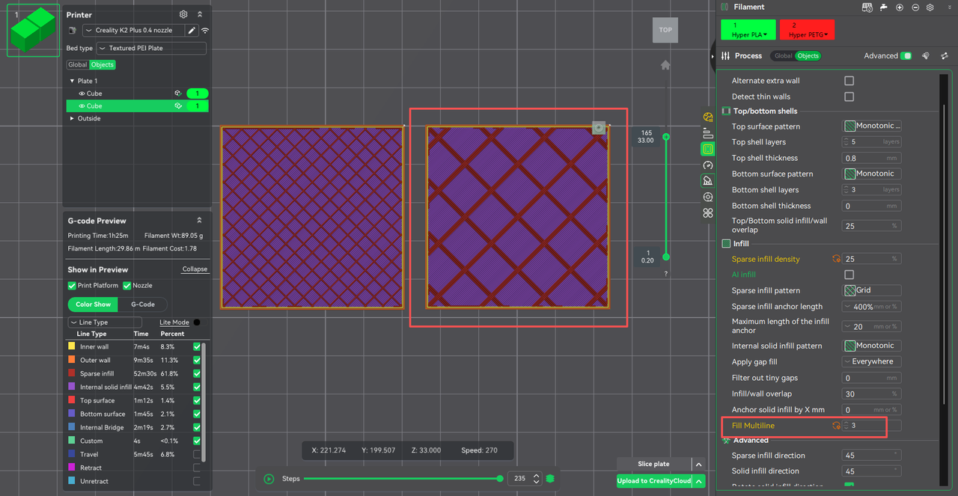Viewport: 958px width, 496px height.
Task: Click the Steps slider track
Action: [x=401, y=479]
